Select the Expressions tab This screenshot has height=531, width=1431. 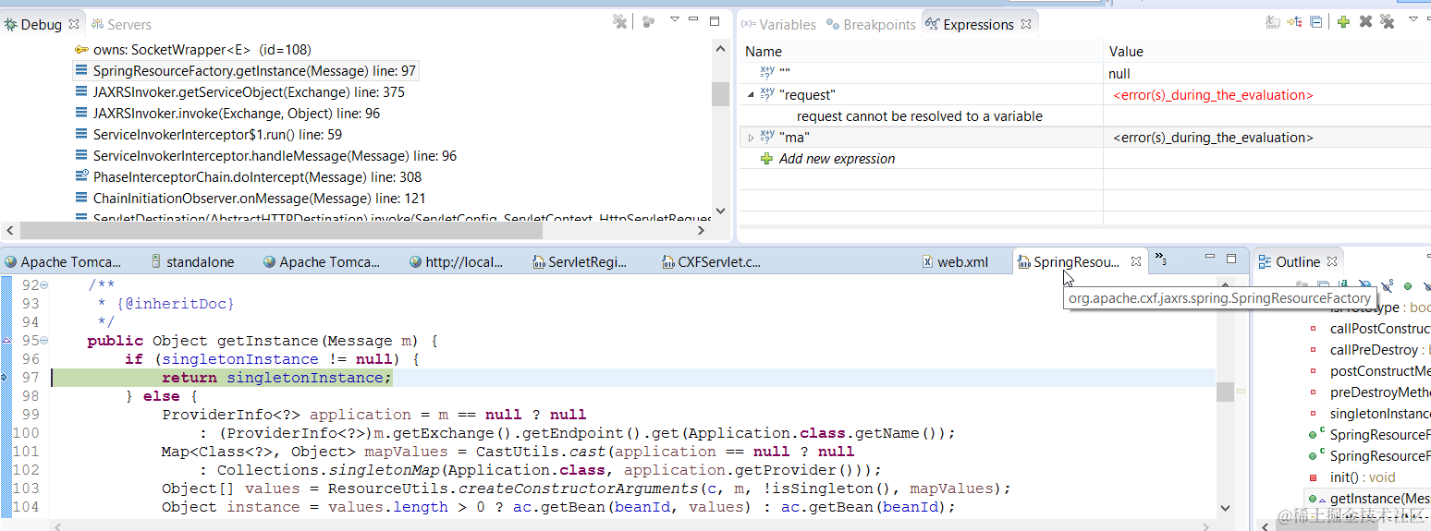pyautogui.click(x=978, y=24)
